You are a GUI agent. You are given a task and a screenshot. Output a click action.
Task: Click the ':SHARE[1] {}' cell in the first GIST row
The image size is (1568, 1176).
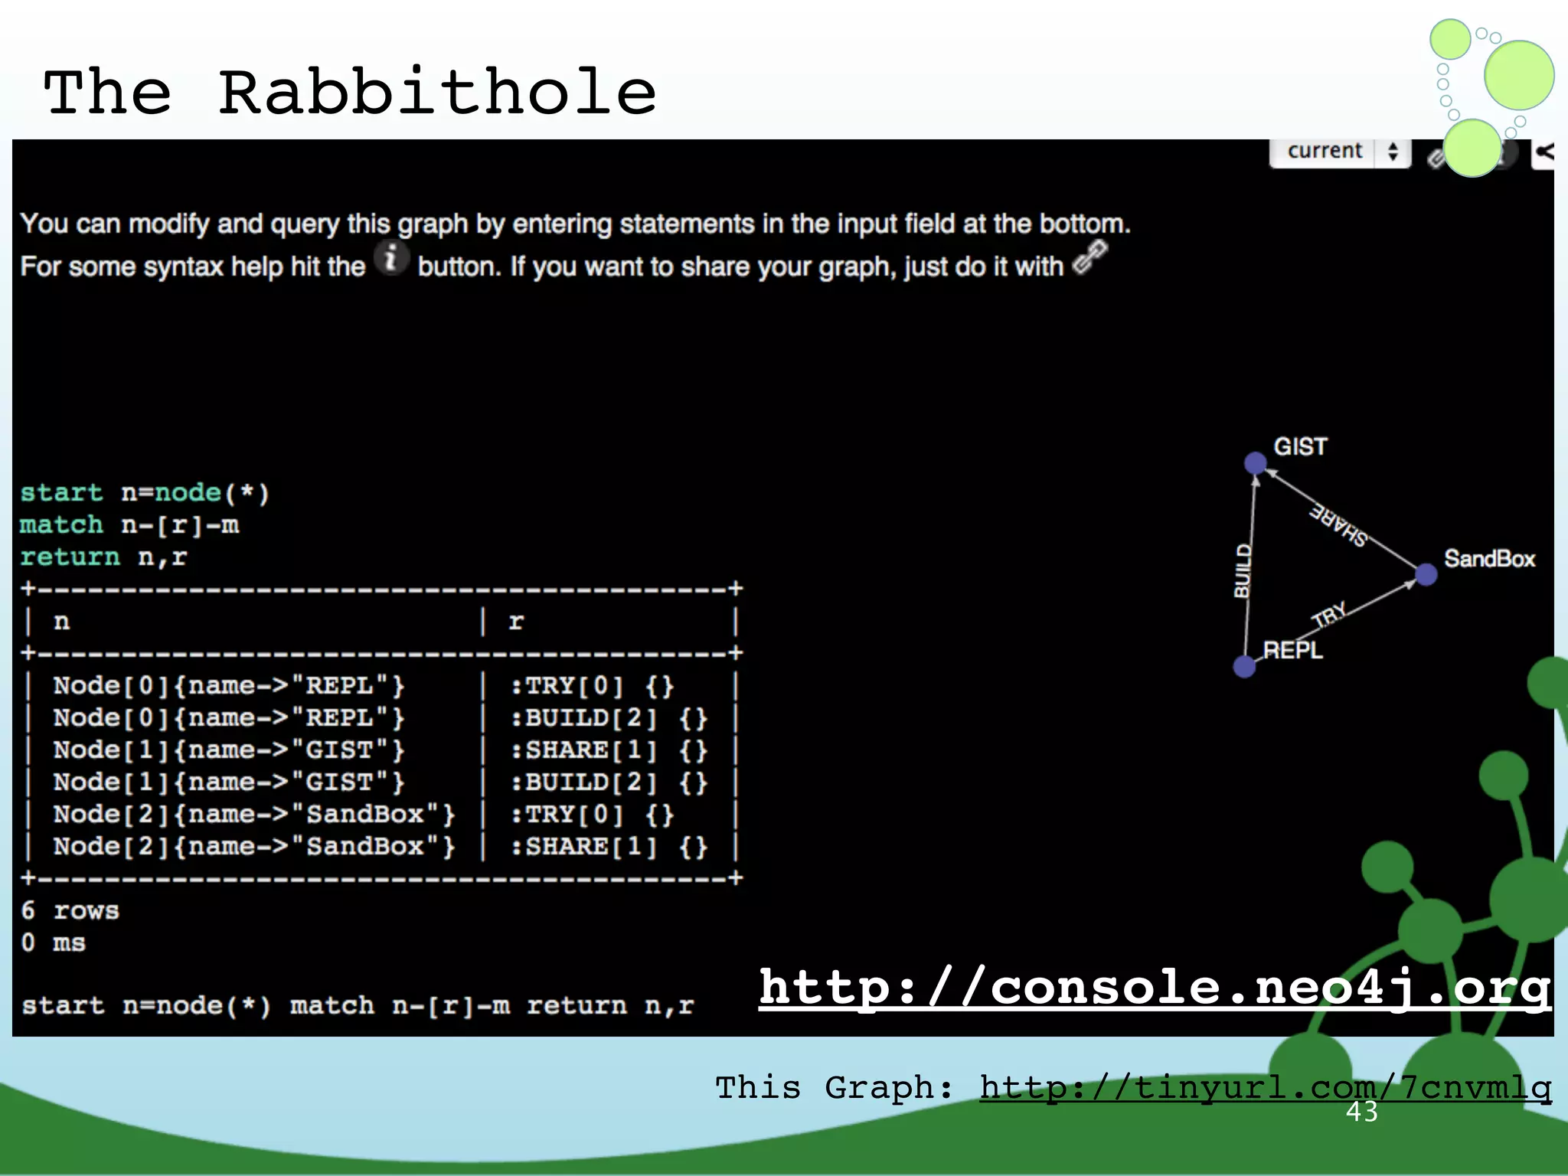609,750
